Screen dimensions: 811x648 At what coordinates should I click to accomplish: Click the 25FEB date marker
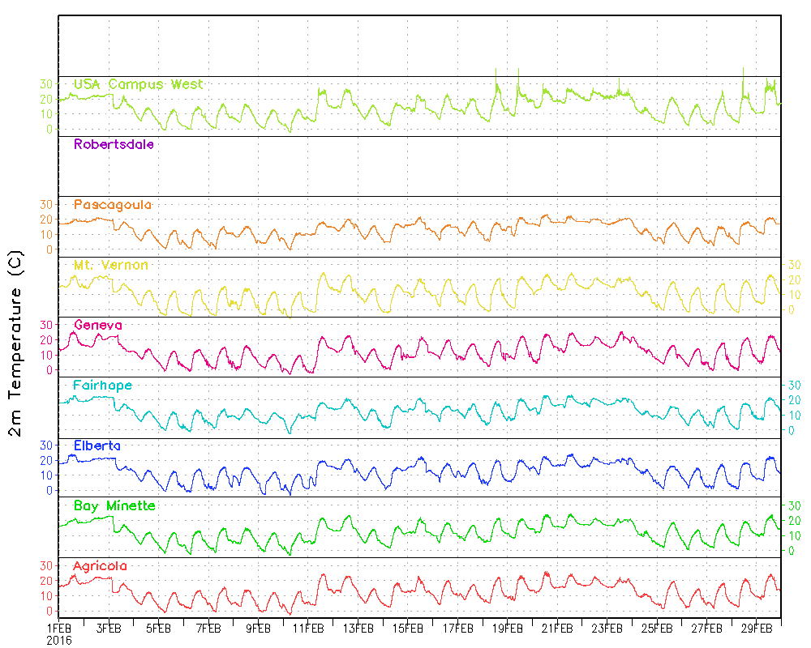(x=657, y=628)
